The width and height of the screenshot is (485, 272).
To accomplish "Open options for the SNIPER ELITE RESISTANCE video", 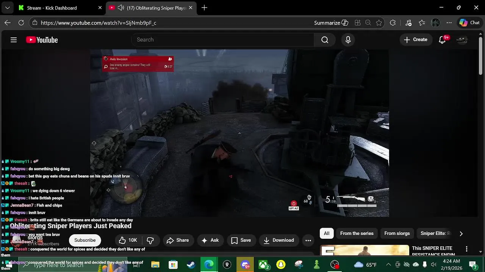I will pyautogui.click(x=467, y=249).
